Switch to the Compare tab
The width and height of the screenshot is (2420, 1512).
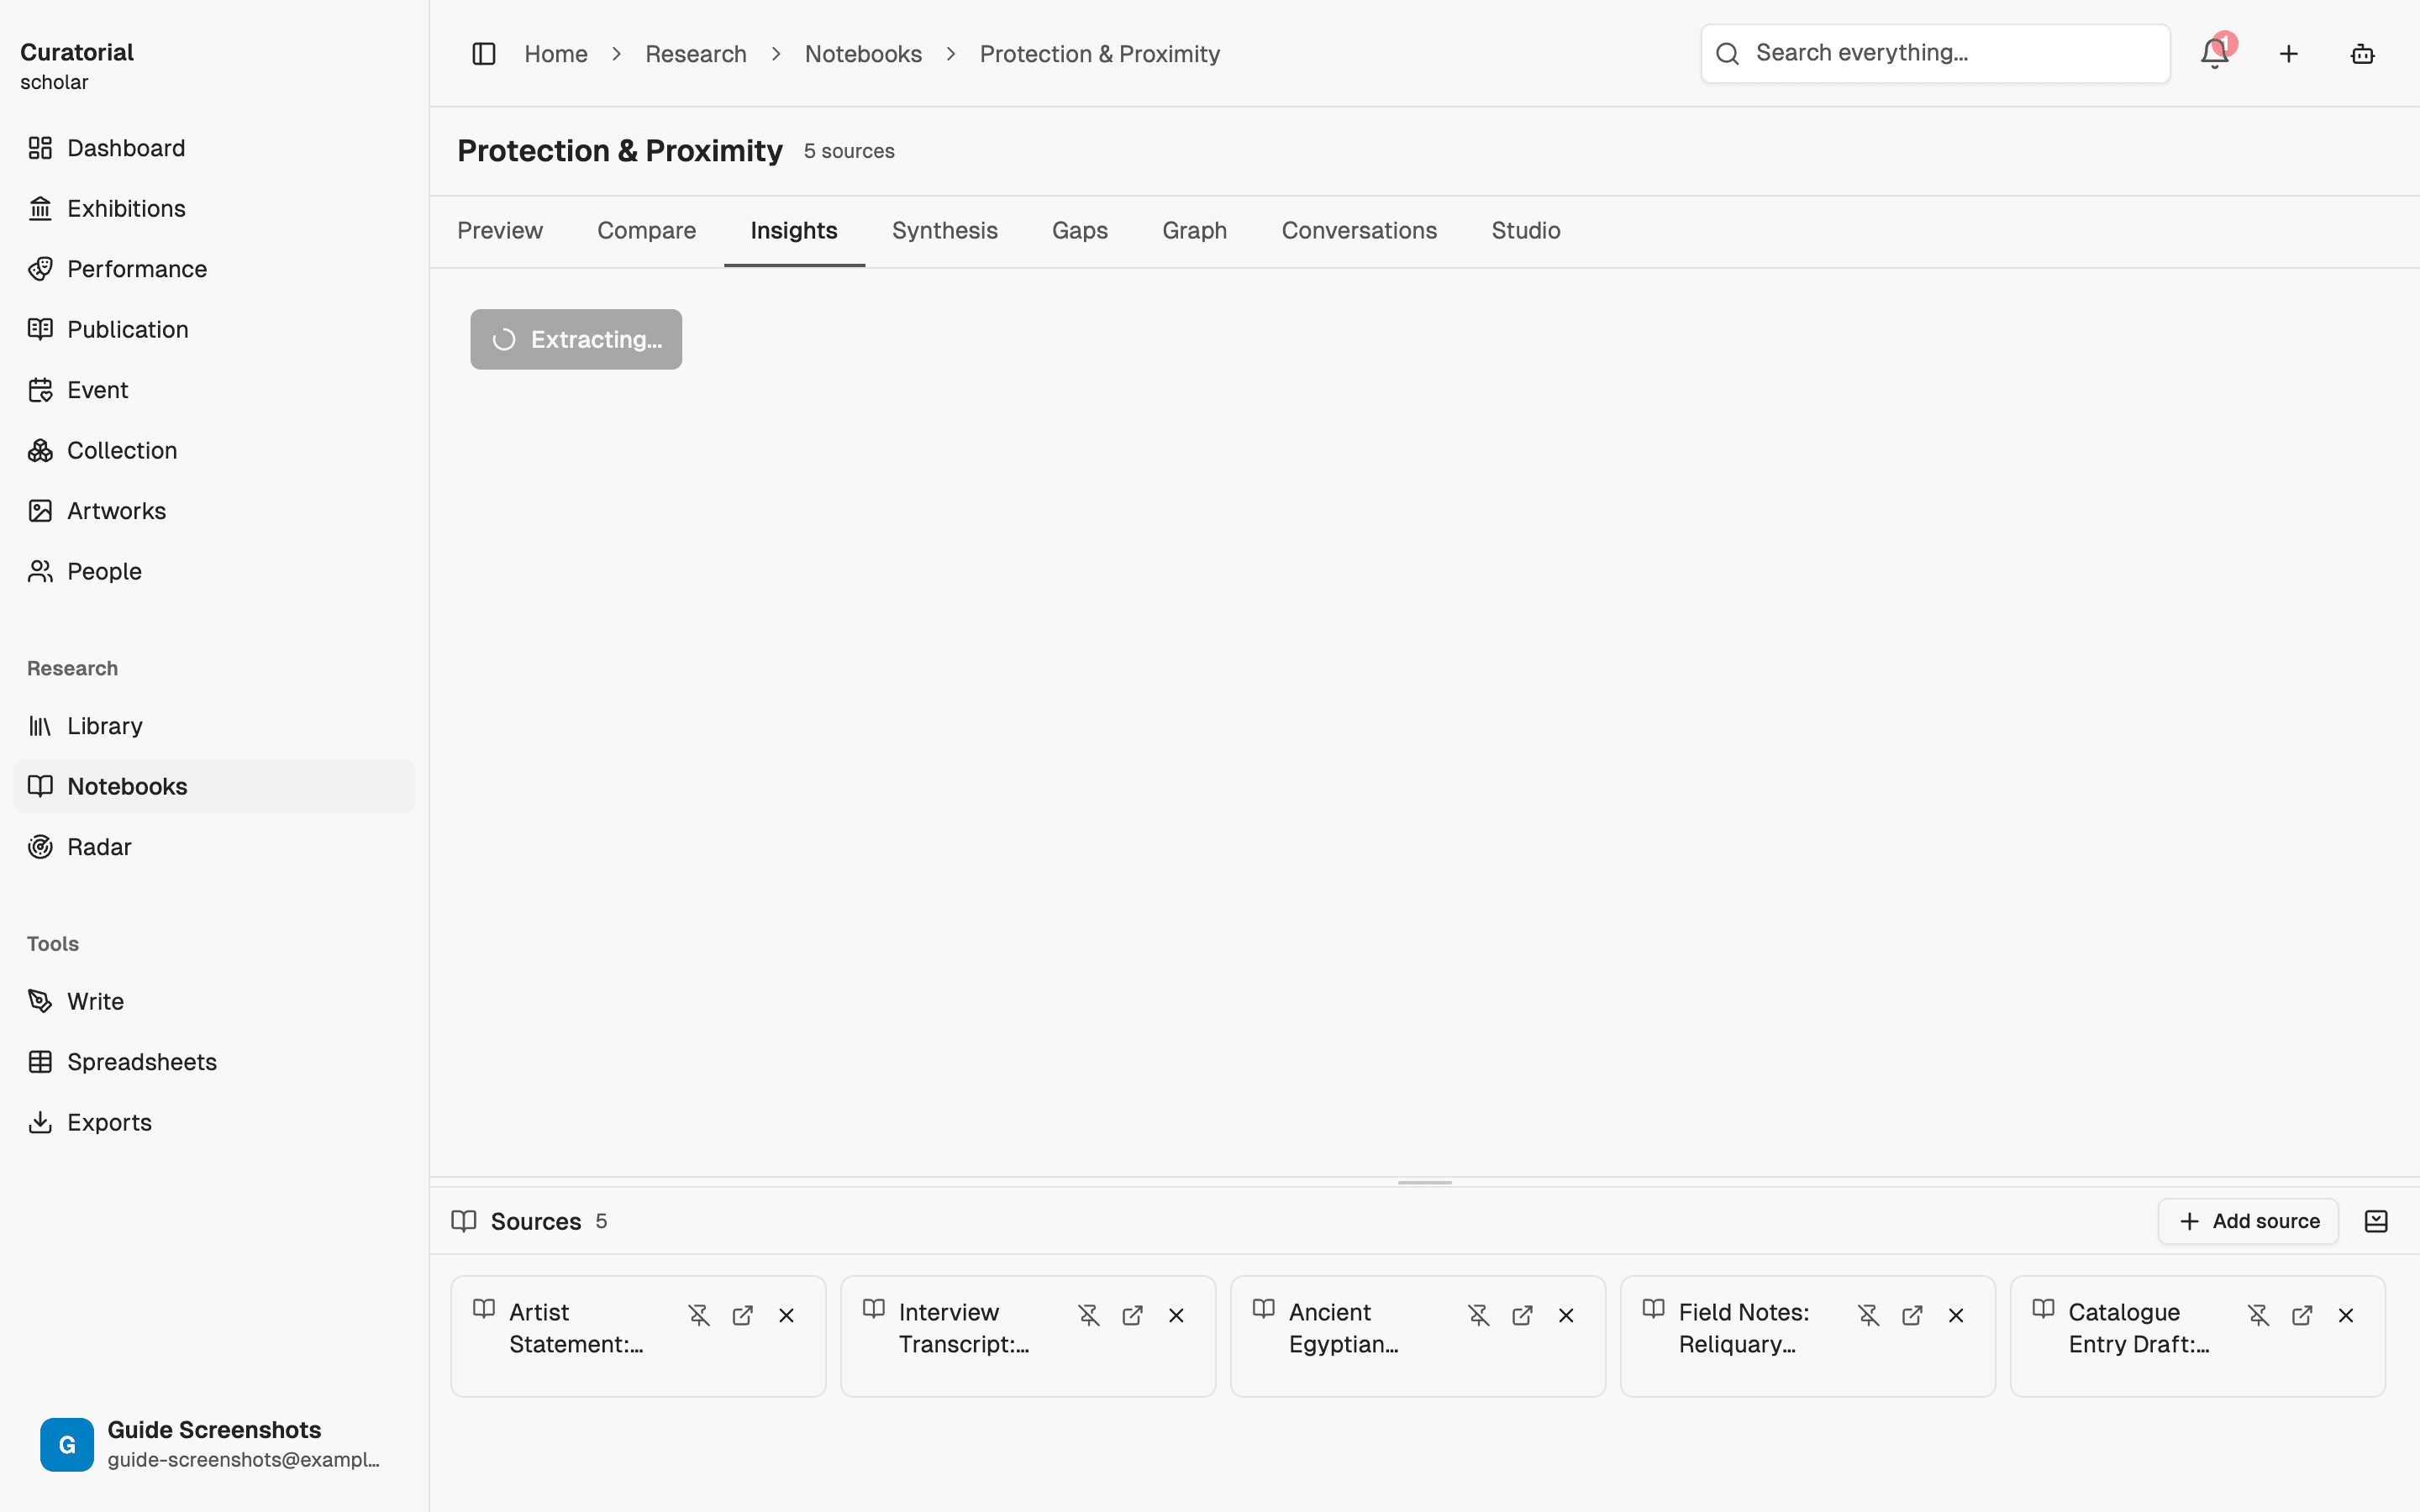(x=646, y=231)
